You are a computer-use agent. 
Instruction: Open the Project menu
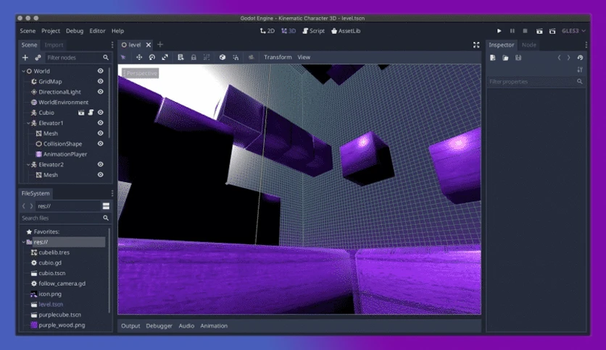coord(51,31)
